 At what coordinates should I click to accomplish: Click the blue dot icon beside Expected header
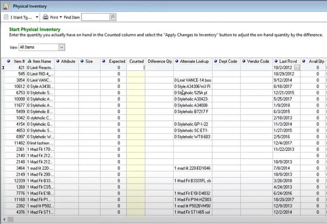(x=103, y=61)
